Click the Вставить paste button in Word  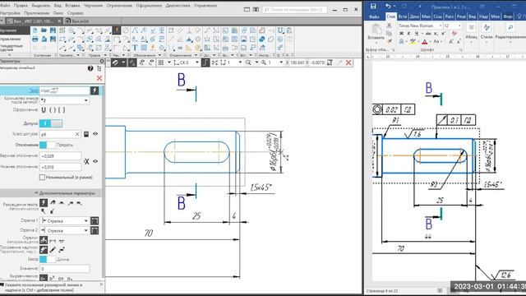376,33
